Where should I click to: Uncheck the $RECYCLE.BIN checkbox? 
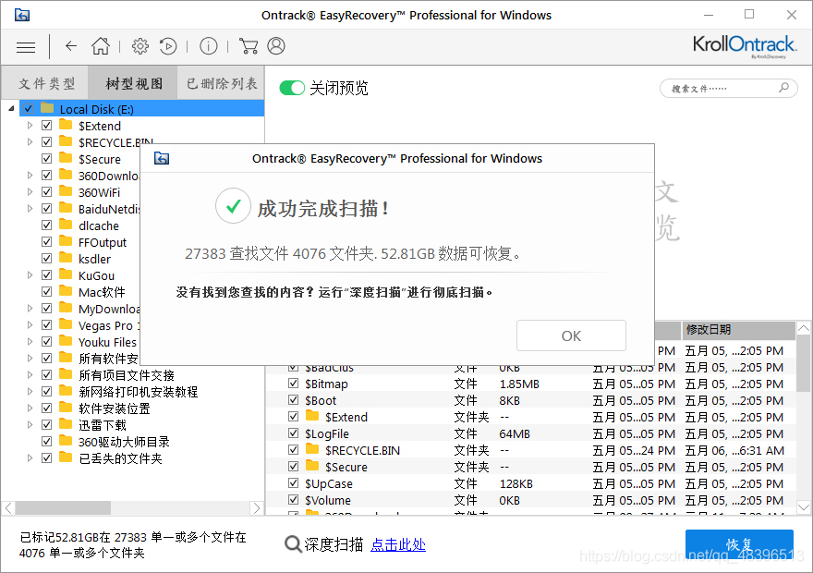(45, 141)
